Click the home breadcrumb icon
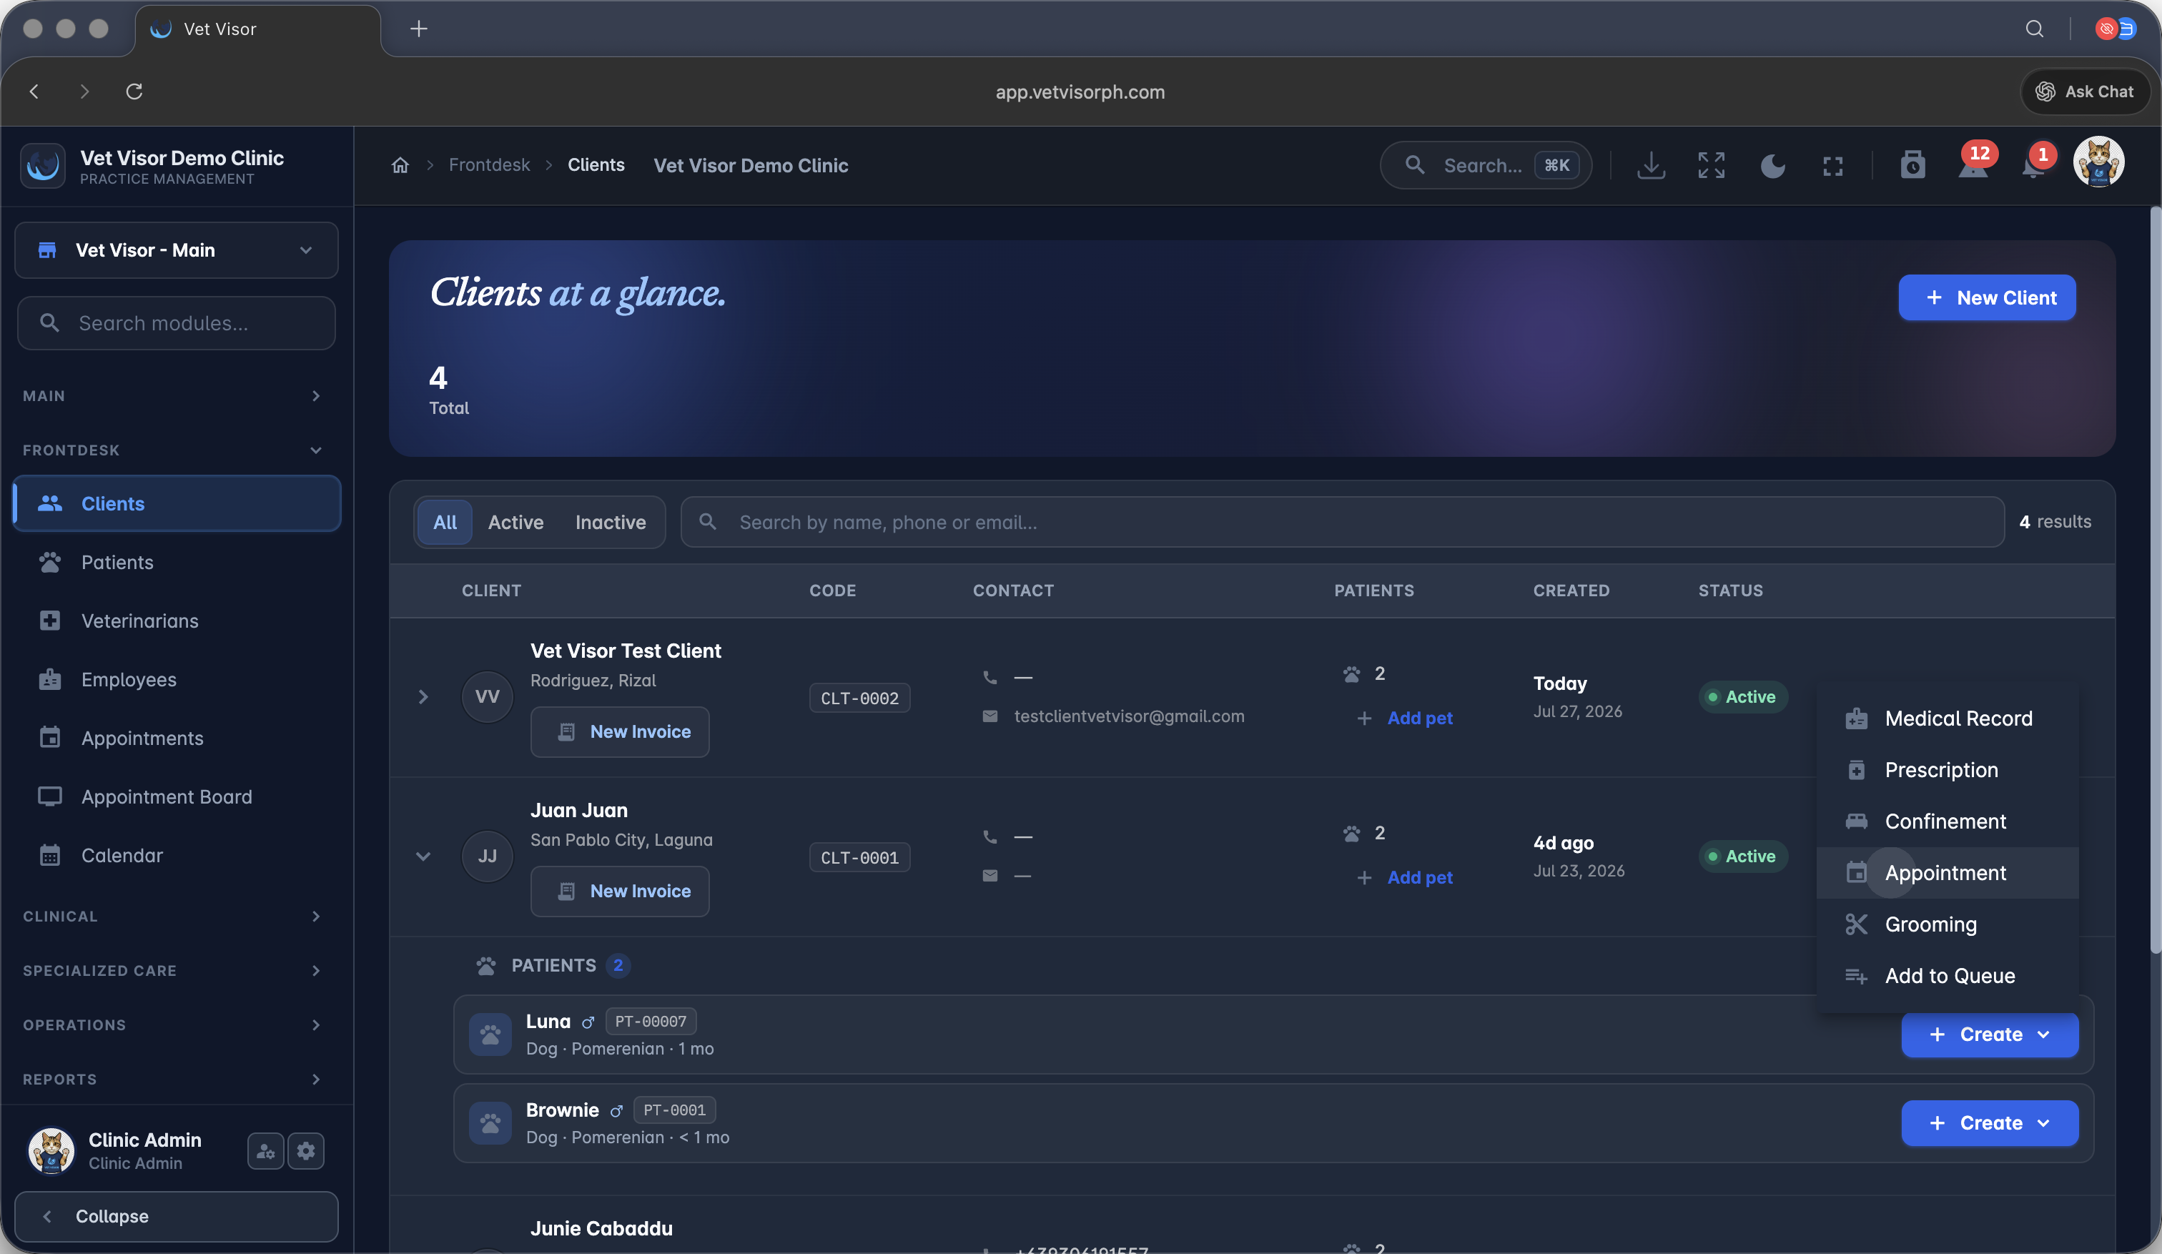 (400, 164)
